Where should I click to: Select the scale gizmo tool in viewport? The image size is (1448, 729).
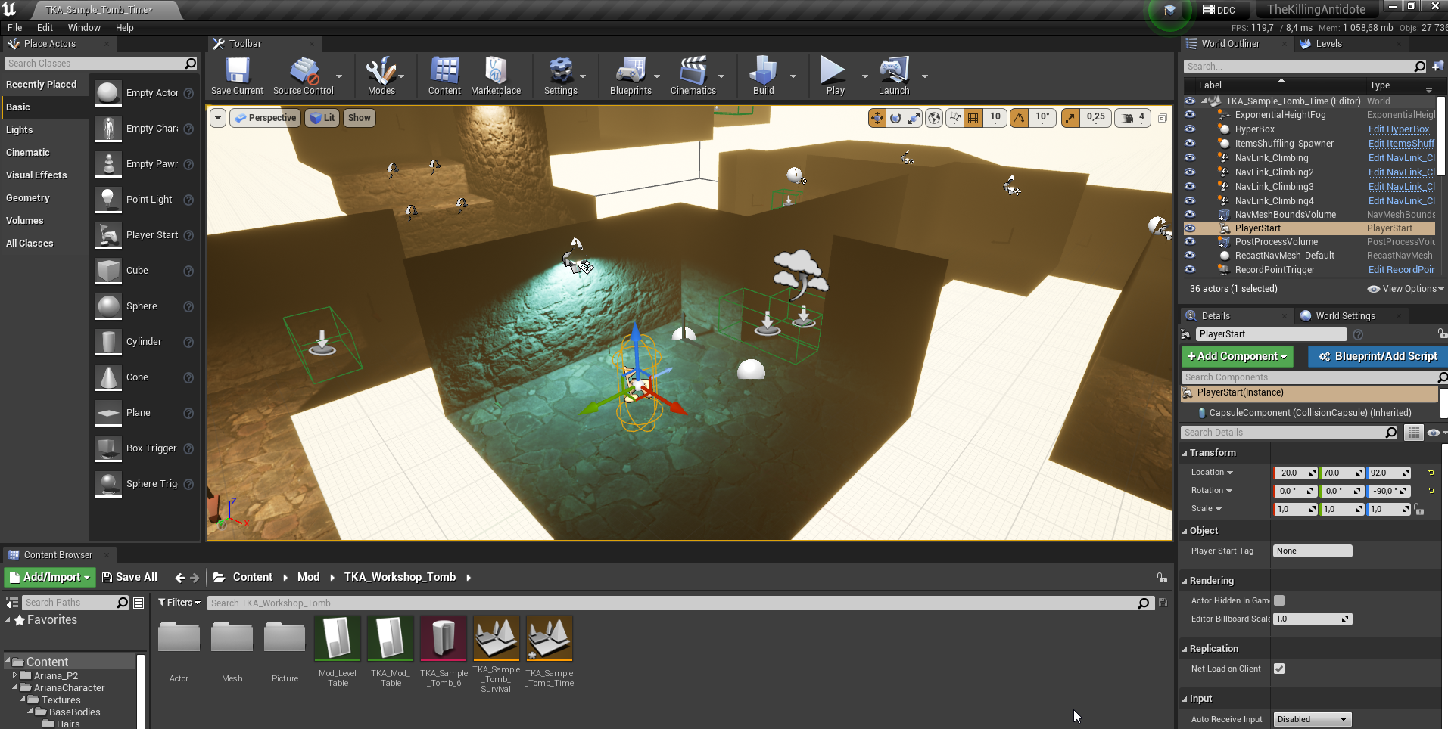[x=914, y=118]
